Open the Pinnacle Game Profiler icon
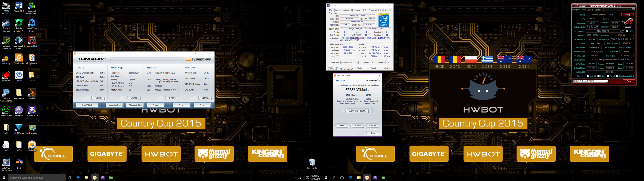This screenshot has width=644, height=181. pyautogui.click(x=6, y=96)
